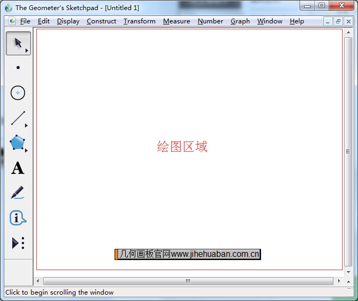Close the Untitled 1 document

(x=348, y=22)
